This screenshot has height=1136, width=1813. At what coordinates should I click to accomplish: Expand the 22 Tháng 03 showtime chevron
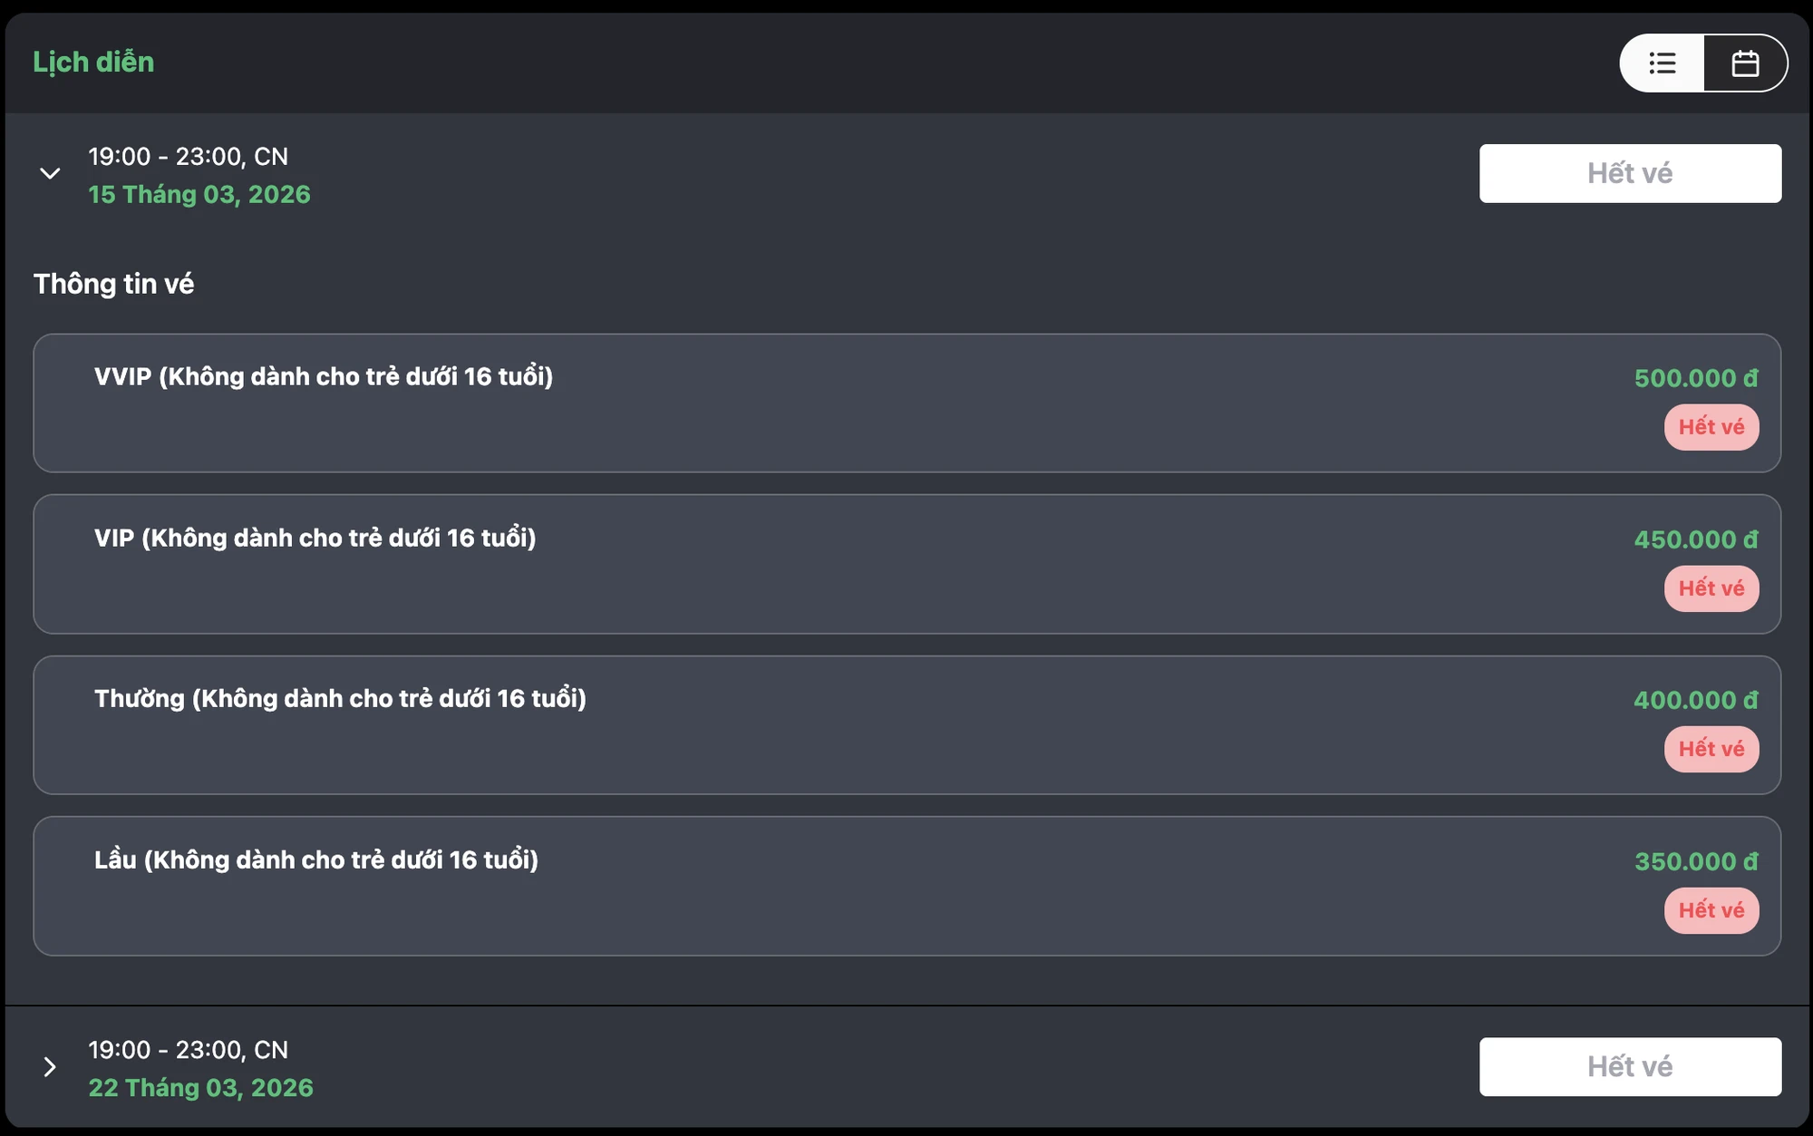pos(50,1067)
